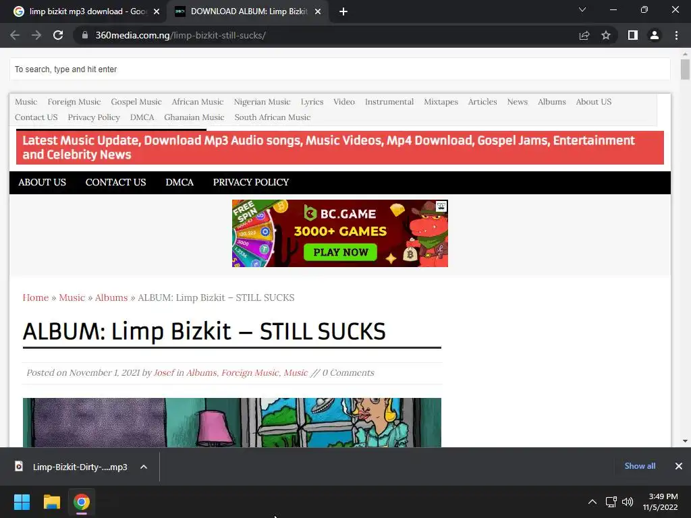Show all downloads
The height and width of the screenshot is (518, 691).
(640, 466)
